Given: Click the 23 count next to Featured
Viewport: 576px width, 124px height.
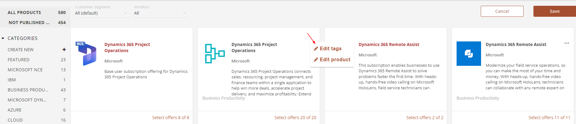Looking at the screenshot, I should coord(63,60).
